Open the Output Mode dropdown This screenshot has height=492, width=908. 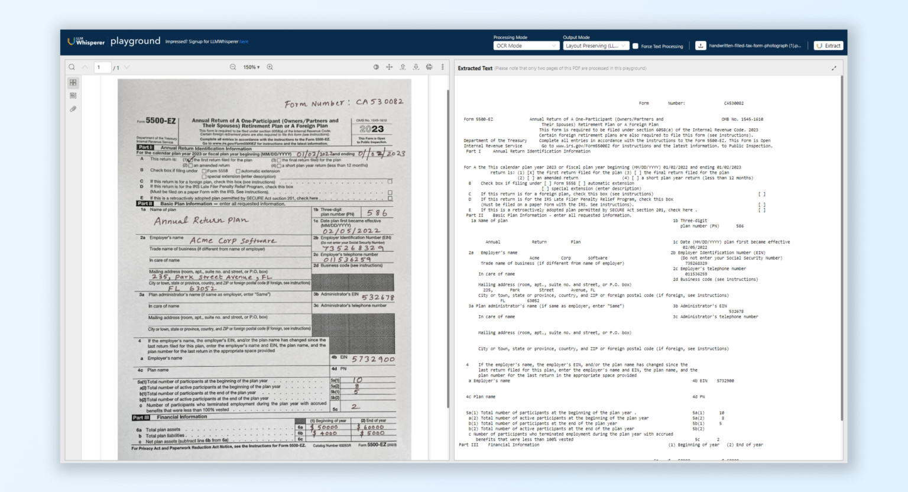pyautogui.click(x=596, y=45)
